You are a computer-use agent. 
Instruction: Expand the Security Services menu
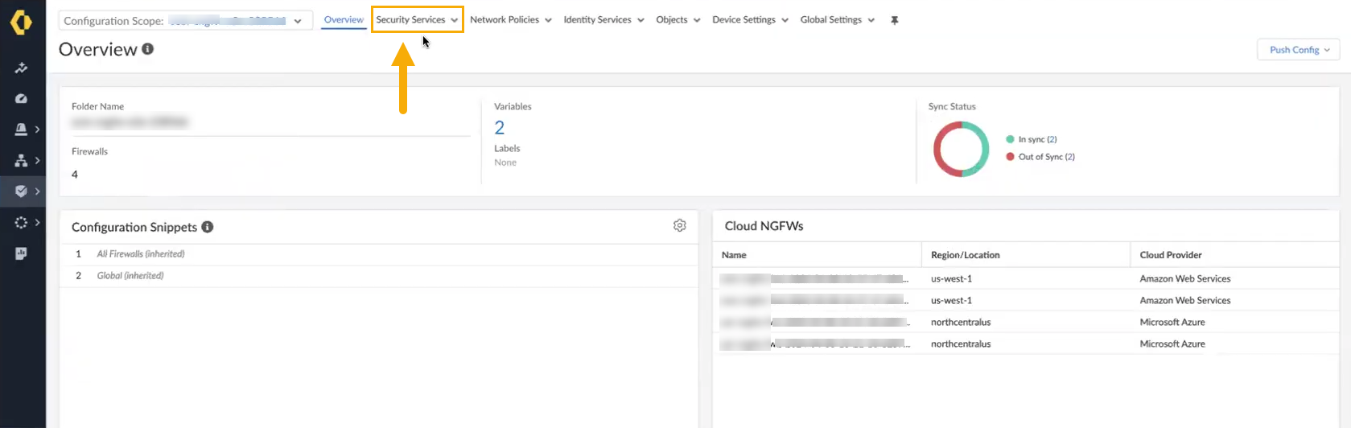click(417, 20)
